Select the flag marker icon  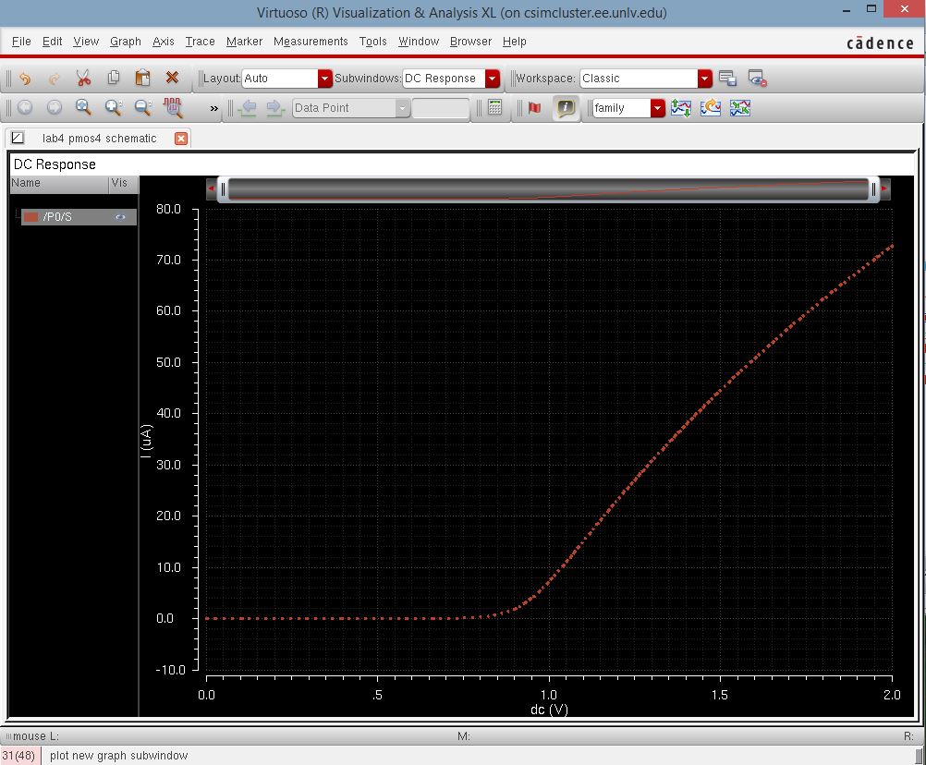[x=533, y=107]
